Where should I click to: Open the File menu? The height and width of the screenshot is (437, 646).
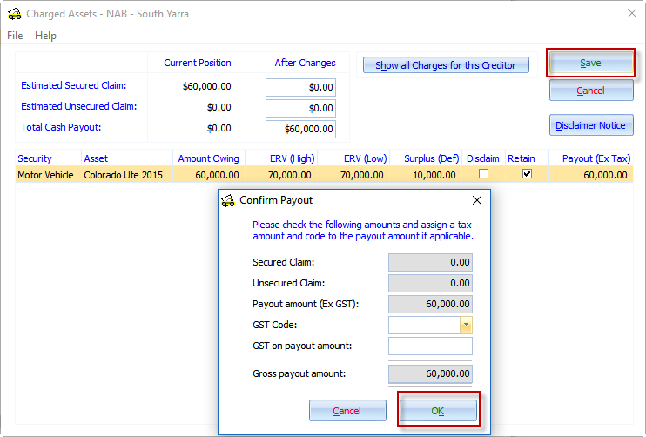point(15,36)
